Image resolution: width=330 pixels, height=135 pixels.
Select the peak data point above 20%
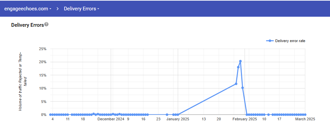coord(240,61)
